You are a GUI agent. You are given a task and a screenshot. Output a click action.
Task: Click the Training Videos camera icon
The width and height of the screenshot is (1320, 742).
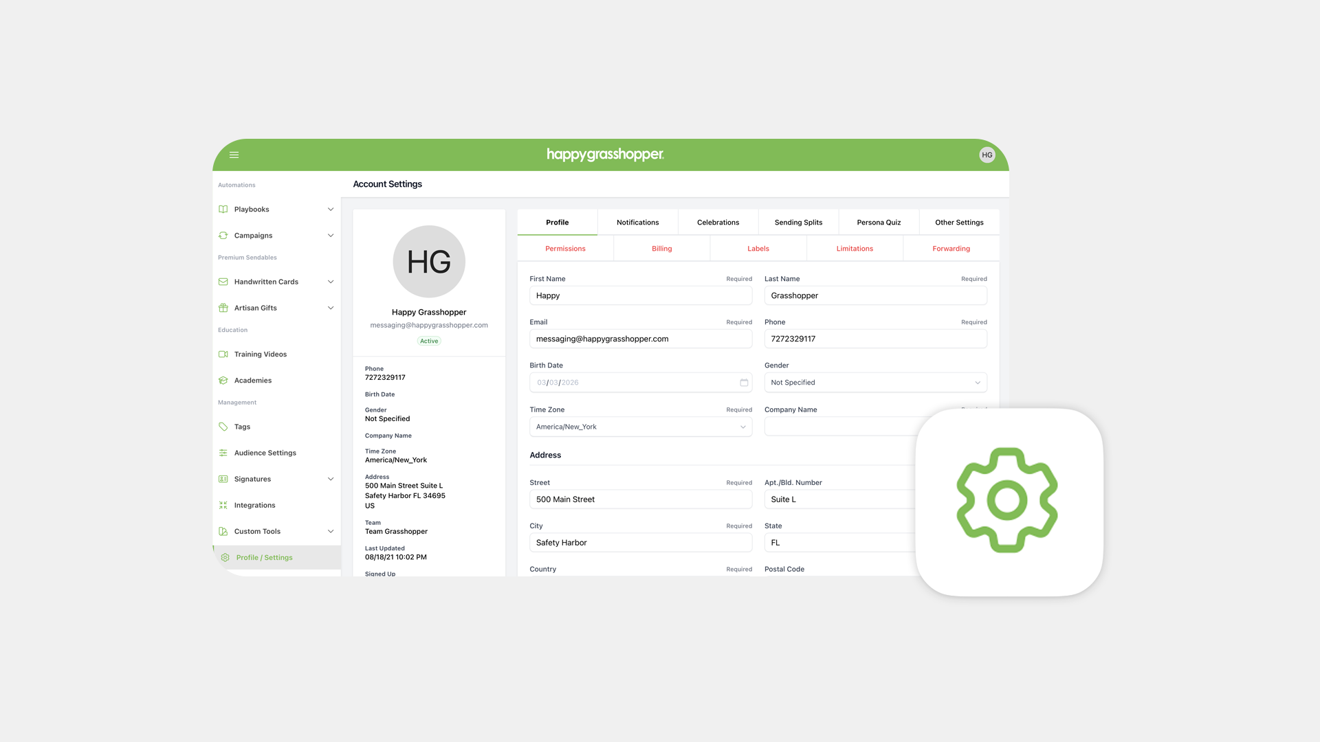pyautogui.click(x=223, y=355)
